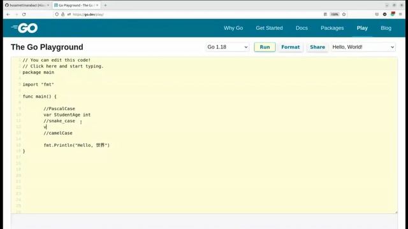Click the '//camelCase' comment line
The width and height of the screenshot is (408, 229).
click(x=58, y=133)
